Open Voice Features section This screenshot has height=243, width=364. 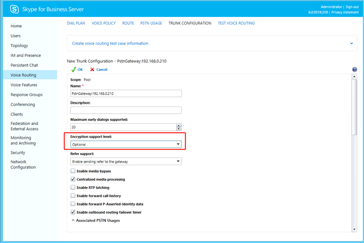(x=24, y=85)
